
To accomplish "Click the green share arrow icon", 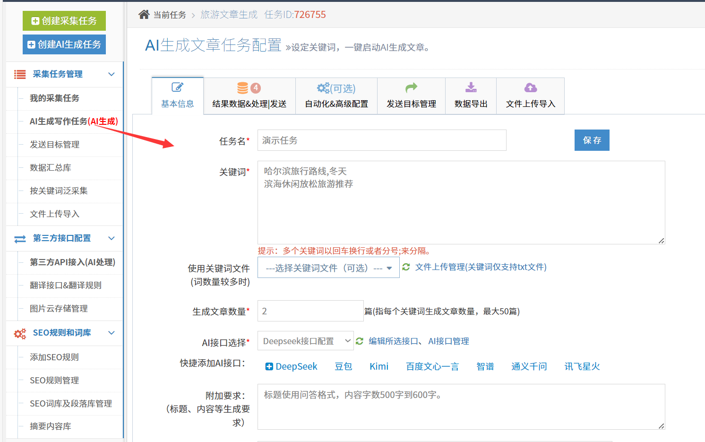I will tap(411, 87).
